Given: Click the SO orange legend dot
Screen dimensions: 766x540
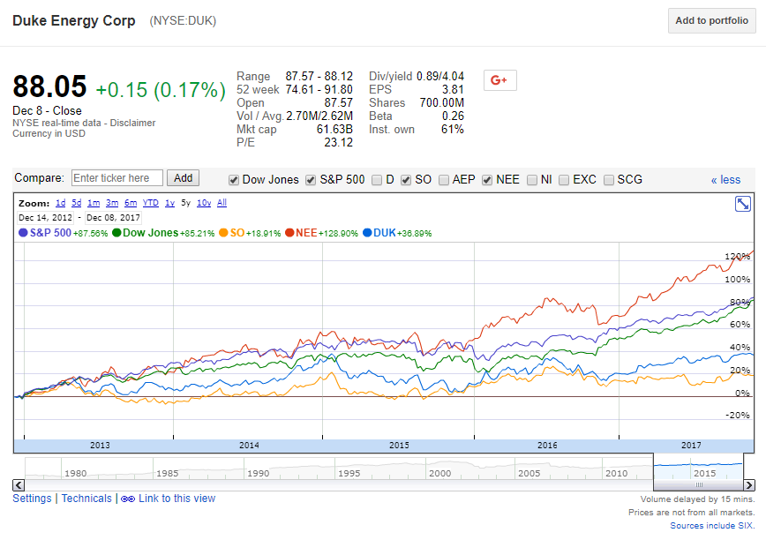Looking at the screenshot, I should coord(223,233).
